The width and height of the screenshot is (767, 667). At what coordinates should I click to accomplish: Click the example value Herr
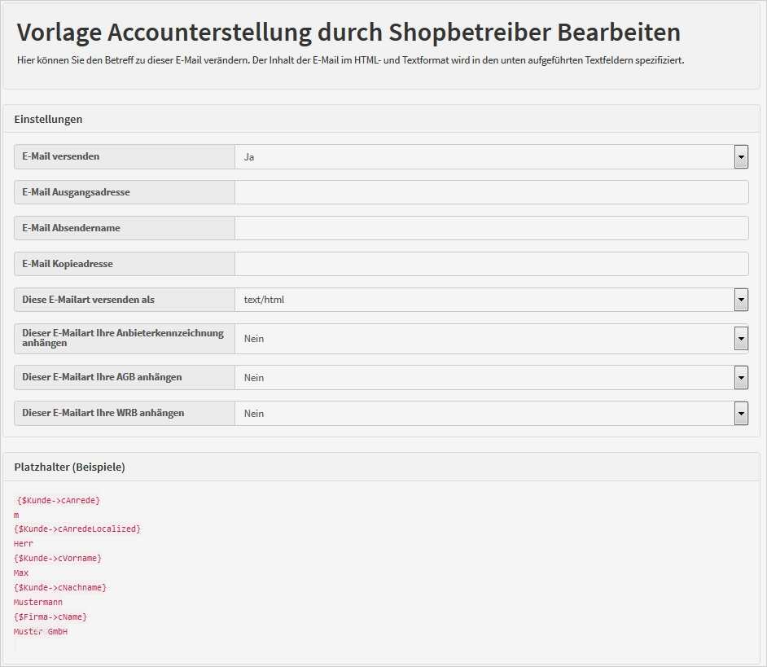point(24,544)
